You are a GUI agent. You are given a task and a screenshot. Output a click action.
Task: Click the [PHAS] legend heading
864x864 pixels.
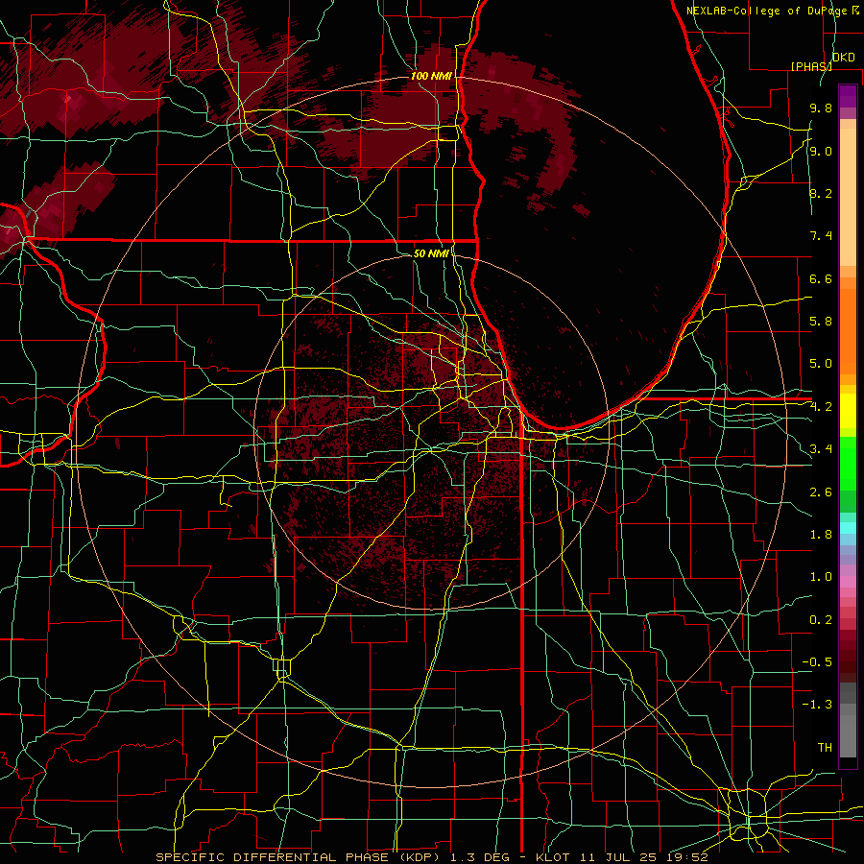pyautogui.click(x=811, y=66)
